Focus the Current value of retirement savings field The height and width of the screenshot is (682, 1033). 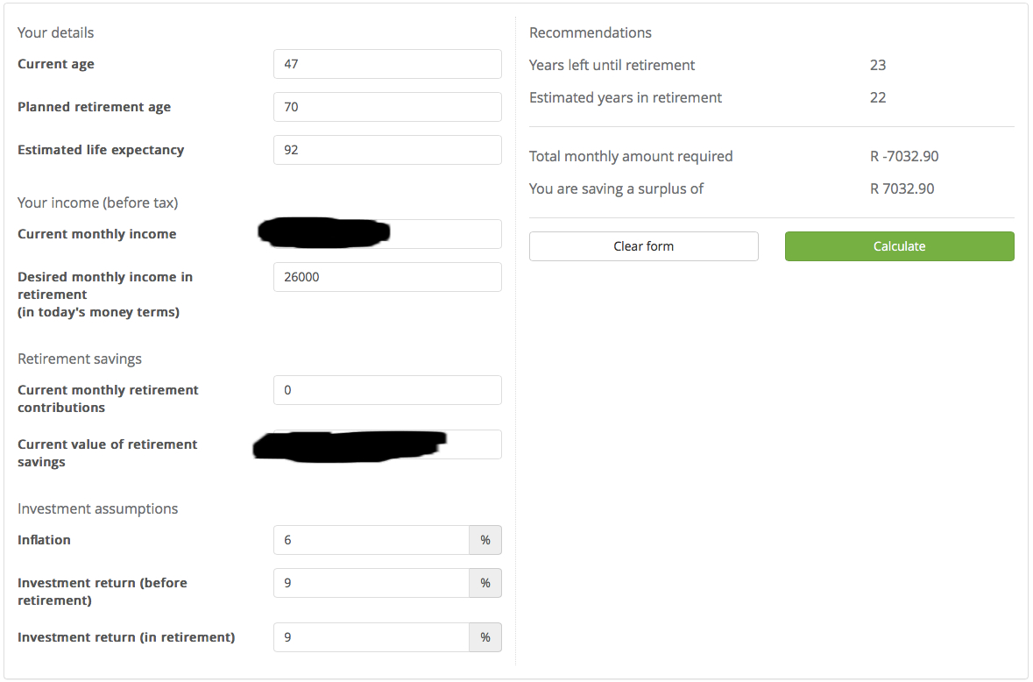click(473, 444)
